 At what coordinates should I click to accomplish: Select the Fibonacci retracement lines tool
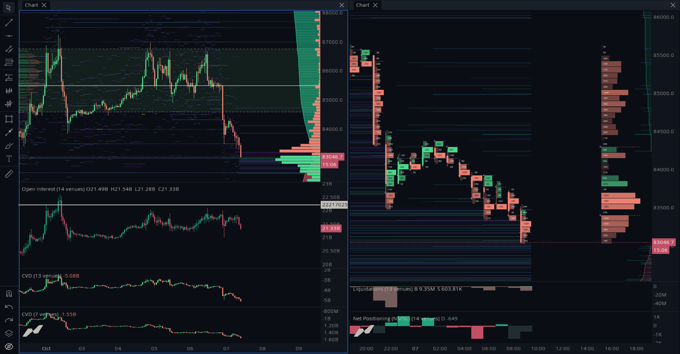tap(9, 62)
